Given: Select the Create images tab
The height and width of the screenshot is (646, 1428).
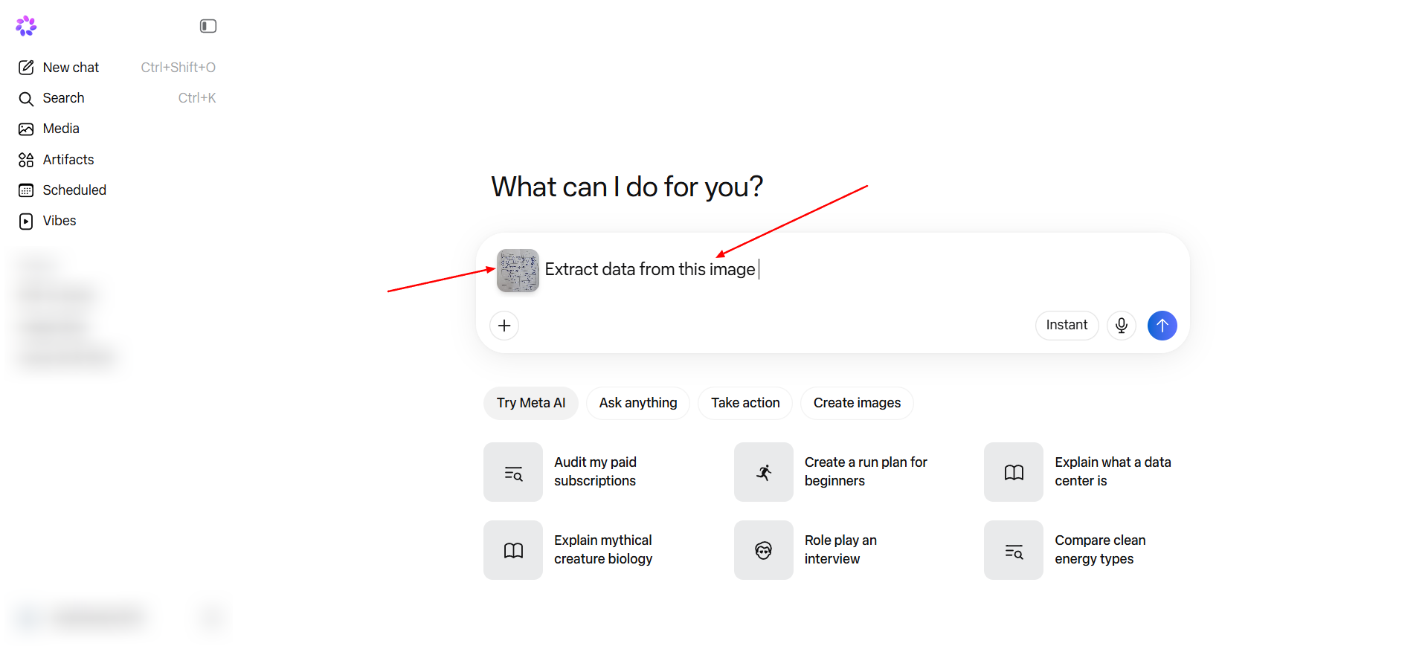Looking at the screenshot, I should pos(857,403).
